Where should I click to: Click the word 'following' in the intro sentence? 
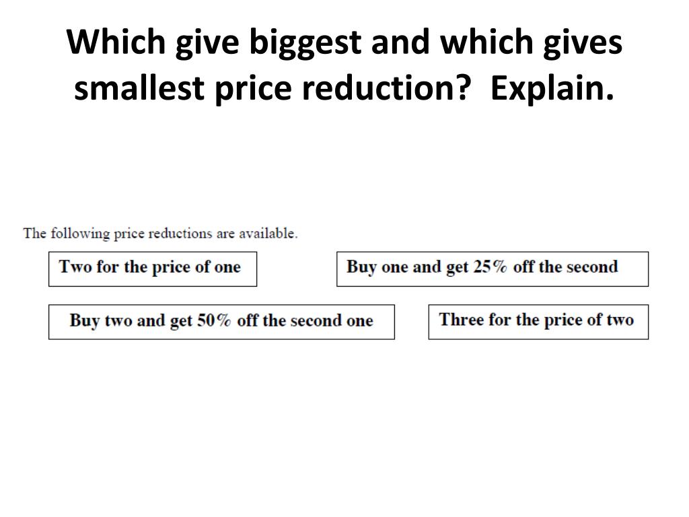80,234
